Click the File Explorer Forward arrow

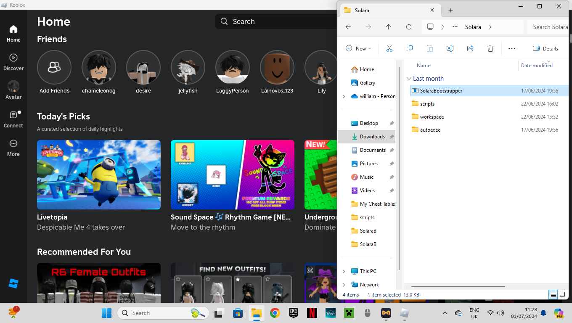(x=368, y=27)
